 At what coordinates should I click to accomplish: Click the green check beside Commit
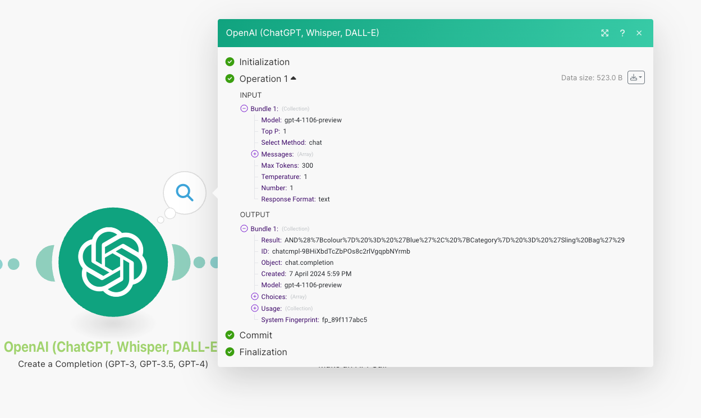[230, 335]
